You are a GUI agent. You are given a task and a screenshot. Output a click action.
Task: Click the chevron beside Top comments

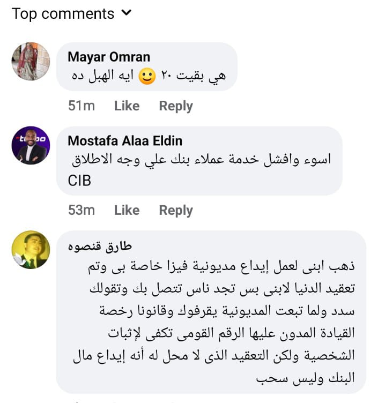127,13
